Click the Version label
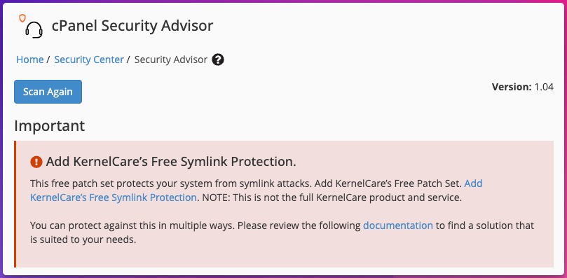This screenshot has height=278, width=567. [512, 87]
